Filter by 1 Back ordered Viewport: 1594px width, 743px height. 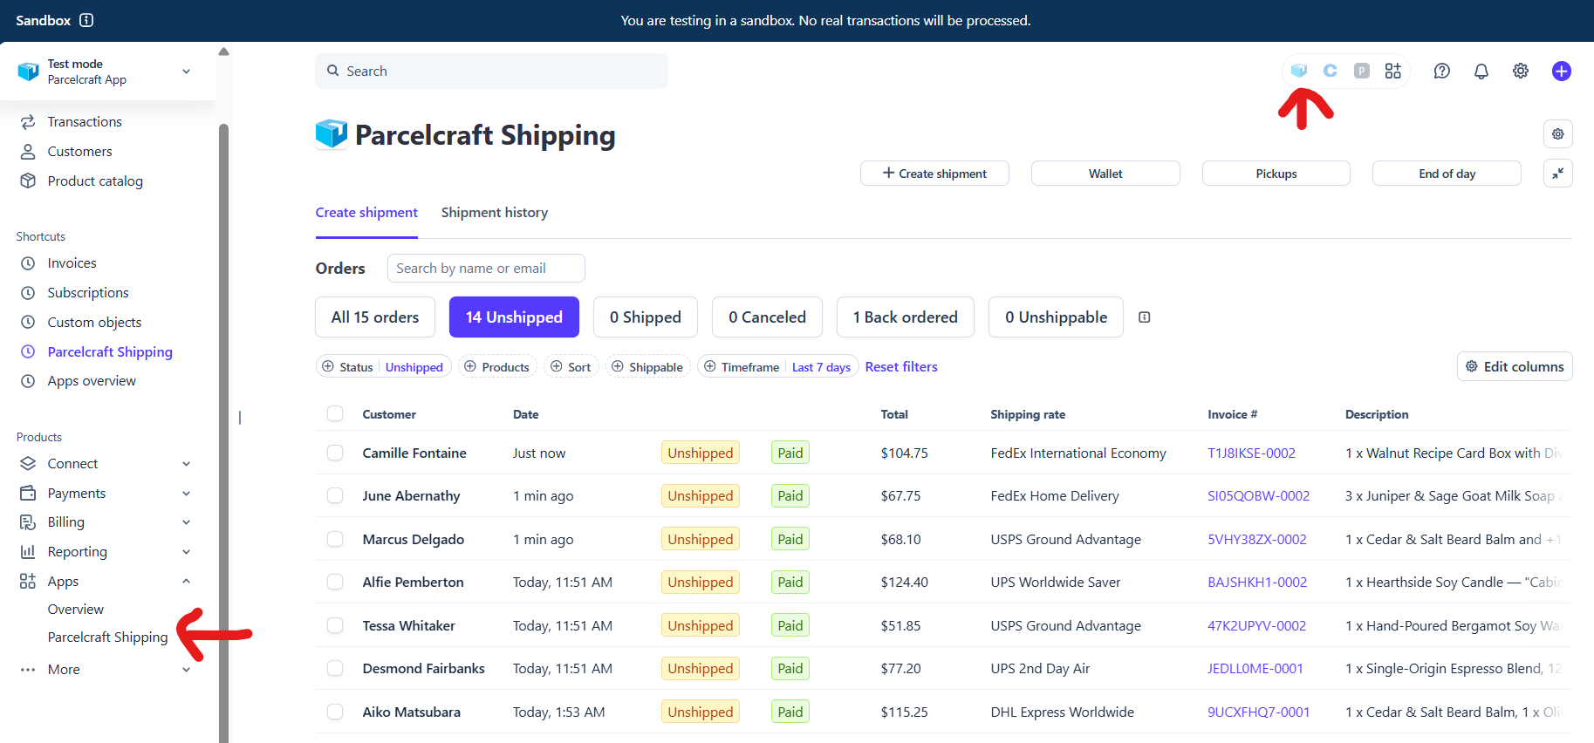pyautogui.click(x=906, y=317)
